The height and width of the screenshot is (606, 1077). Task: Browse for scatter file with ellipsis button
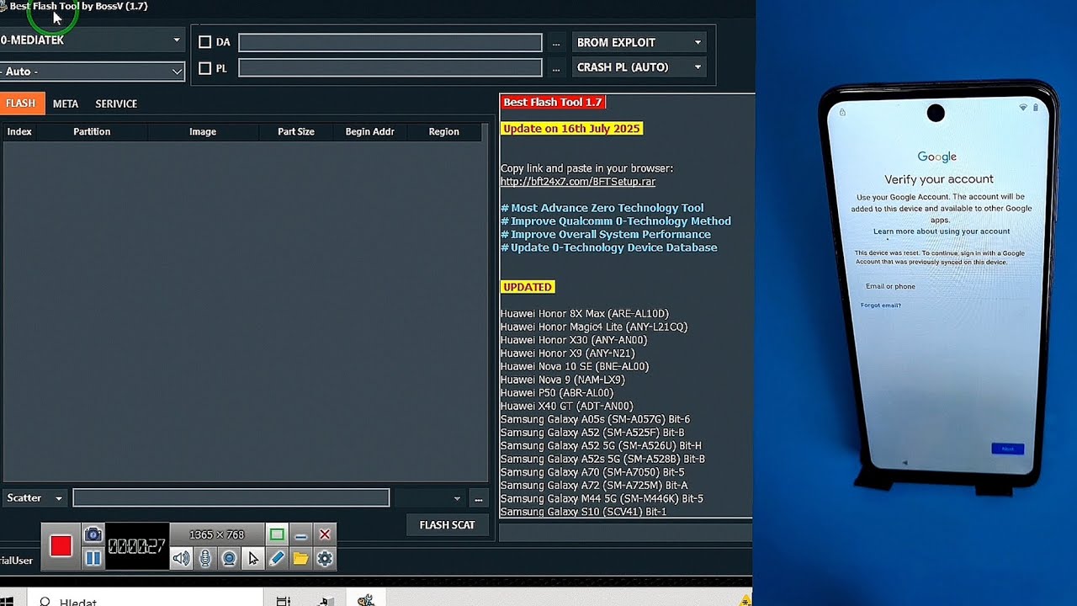(x=478, y=498)
